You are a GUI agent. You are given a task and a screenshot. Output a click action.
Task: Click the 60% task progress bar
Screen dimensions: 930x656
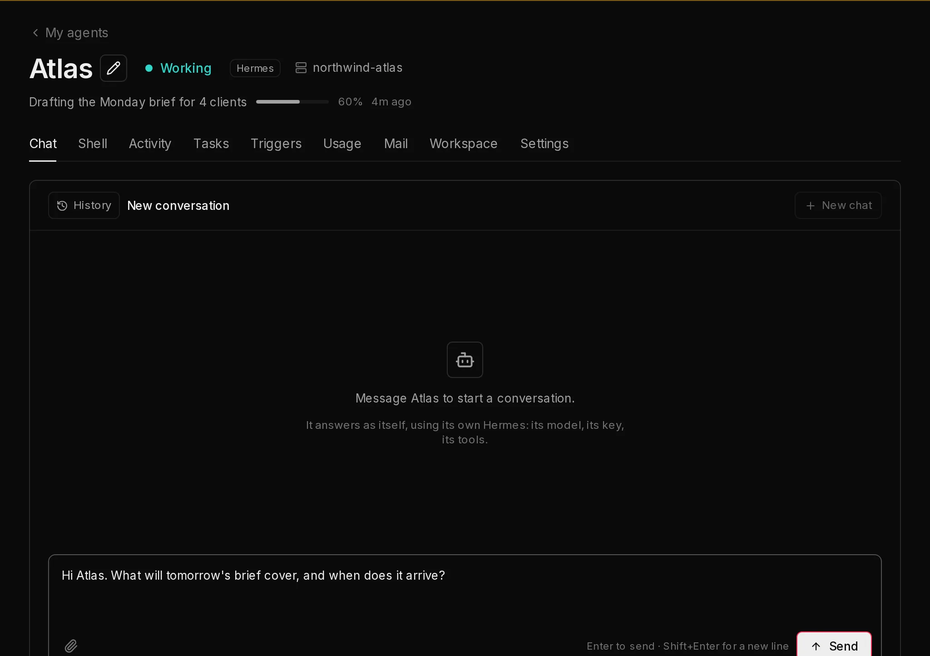292,102
